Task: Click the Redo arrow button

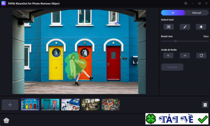Action: [x=185, y=56]
